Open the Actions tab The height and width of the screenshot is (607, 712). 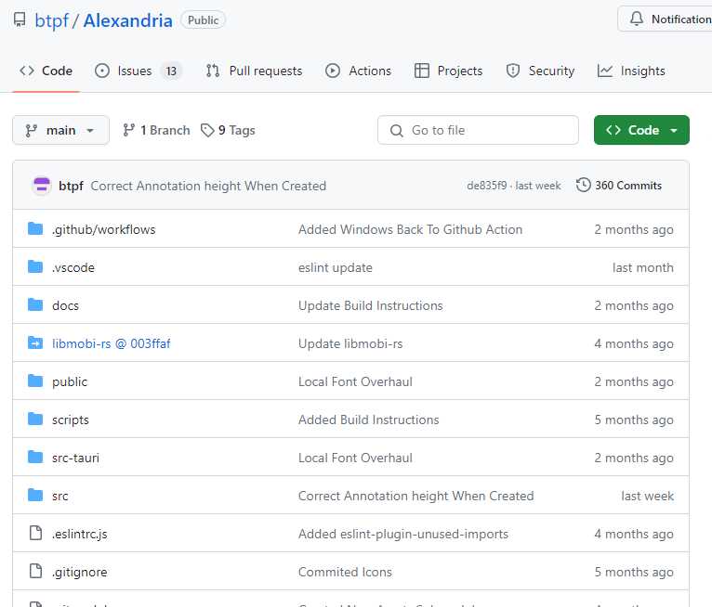[358, 71]
